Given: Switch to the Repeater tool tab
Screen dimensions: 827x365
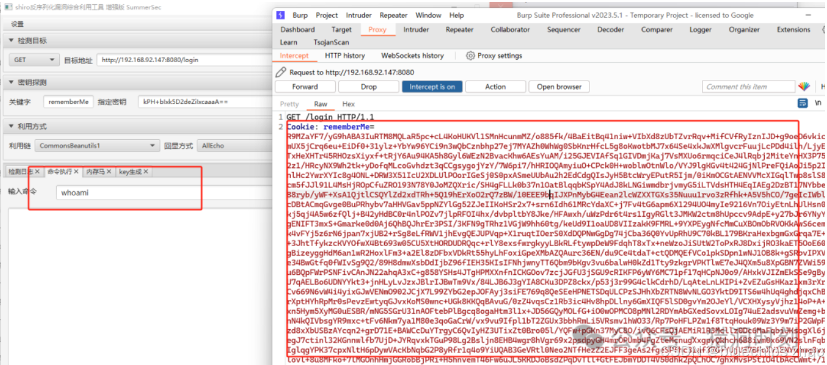Looking at the screenshot, I should click(x=460, y=29).
